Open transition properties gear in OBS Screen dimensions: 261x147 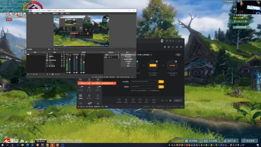click(x=118, y=55)
